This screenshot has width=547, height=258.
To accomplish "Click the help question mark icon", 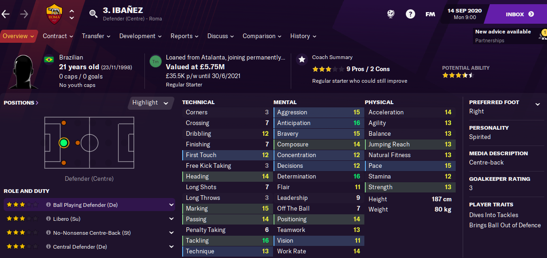I will (410, 14).
